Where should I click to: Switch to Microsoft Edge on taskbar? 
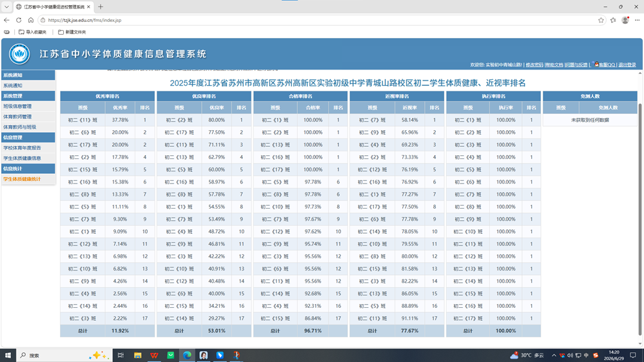(187, 356)
